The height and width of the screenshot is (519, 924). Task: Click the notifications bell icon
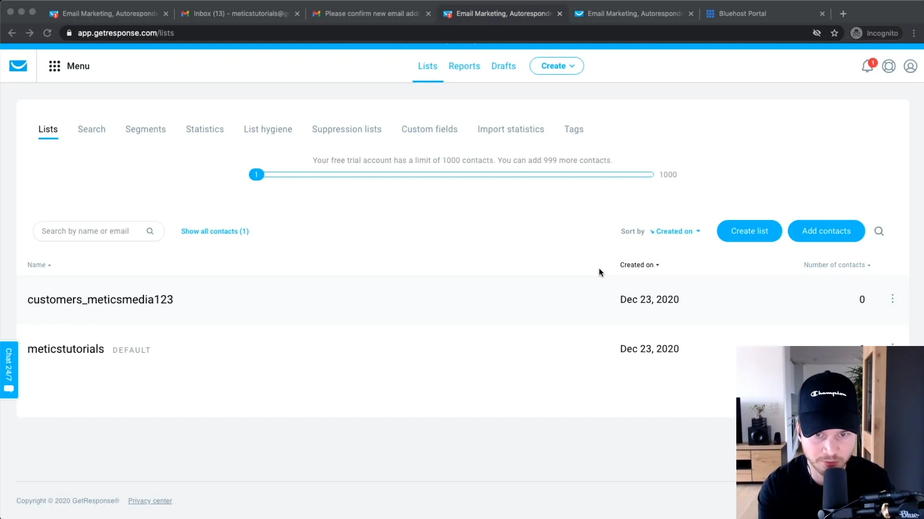pos(868,66)
